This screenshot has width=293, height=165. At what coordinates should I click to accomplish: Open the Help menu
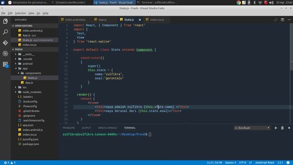(x=45, y=13)
